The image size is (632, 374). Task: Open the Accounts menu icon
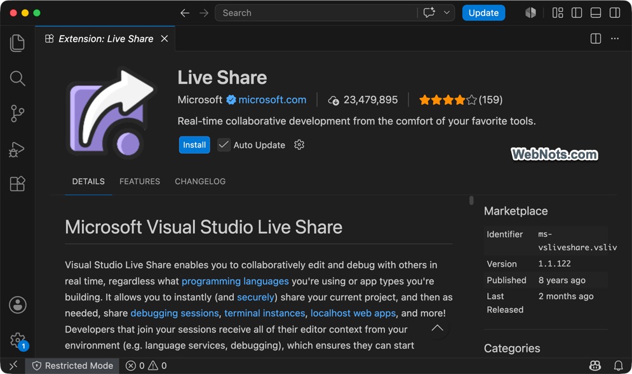pyautogui.click(x=18, y=305)
